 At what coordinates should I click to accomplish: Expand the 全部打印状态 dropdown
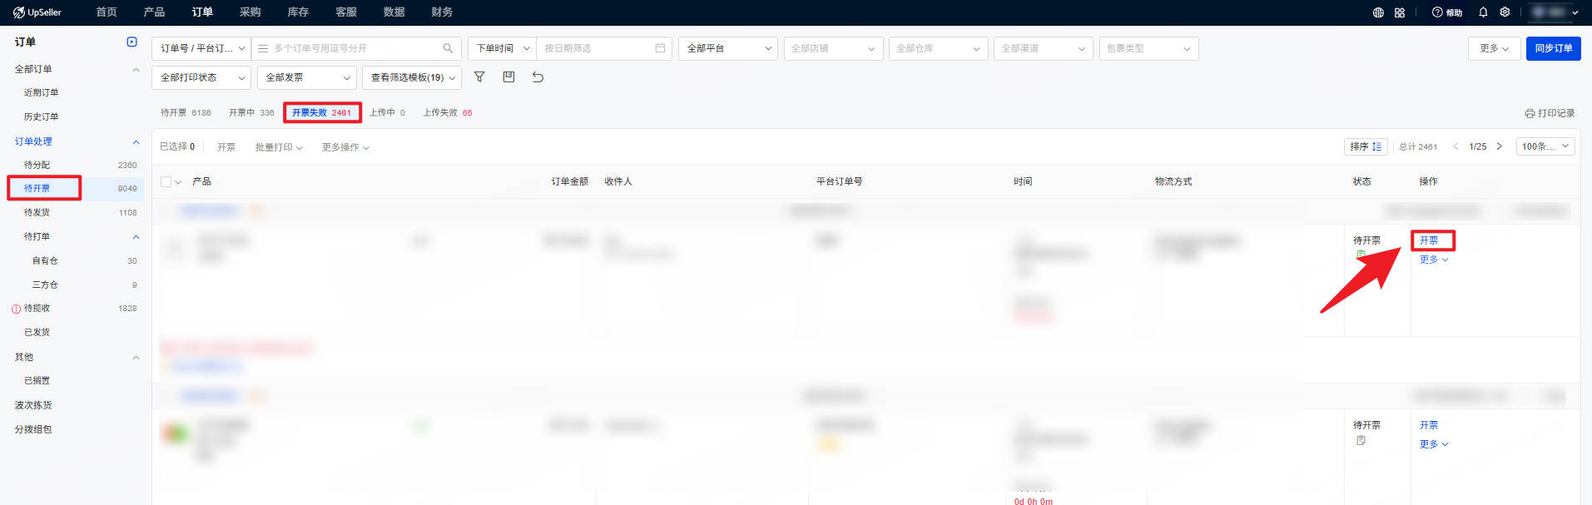point(201,77)
